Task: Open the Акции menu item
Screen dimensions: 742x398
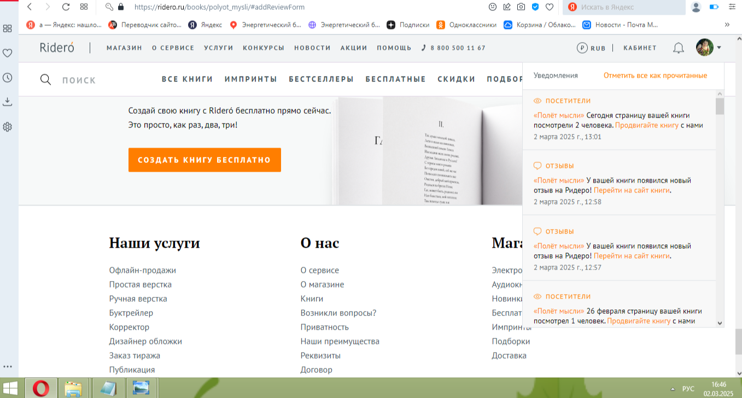Action: (354, 48)
